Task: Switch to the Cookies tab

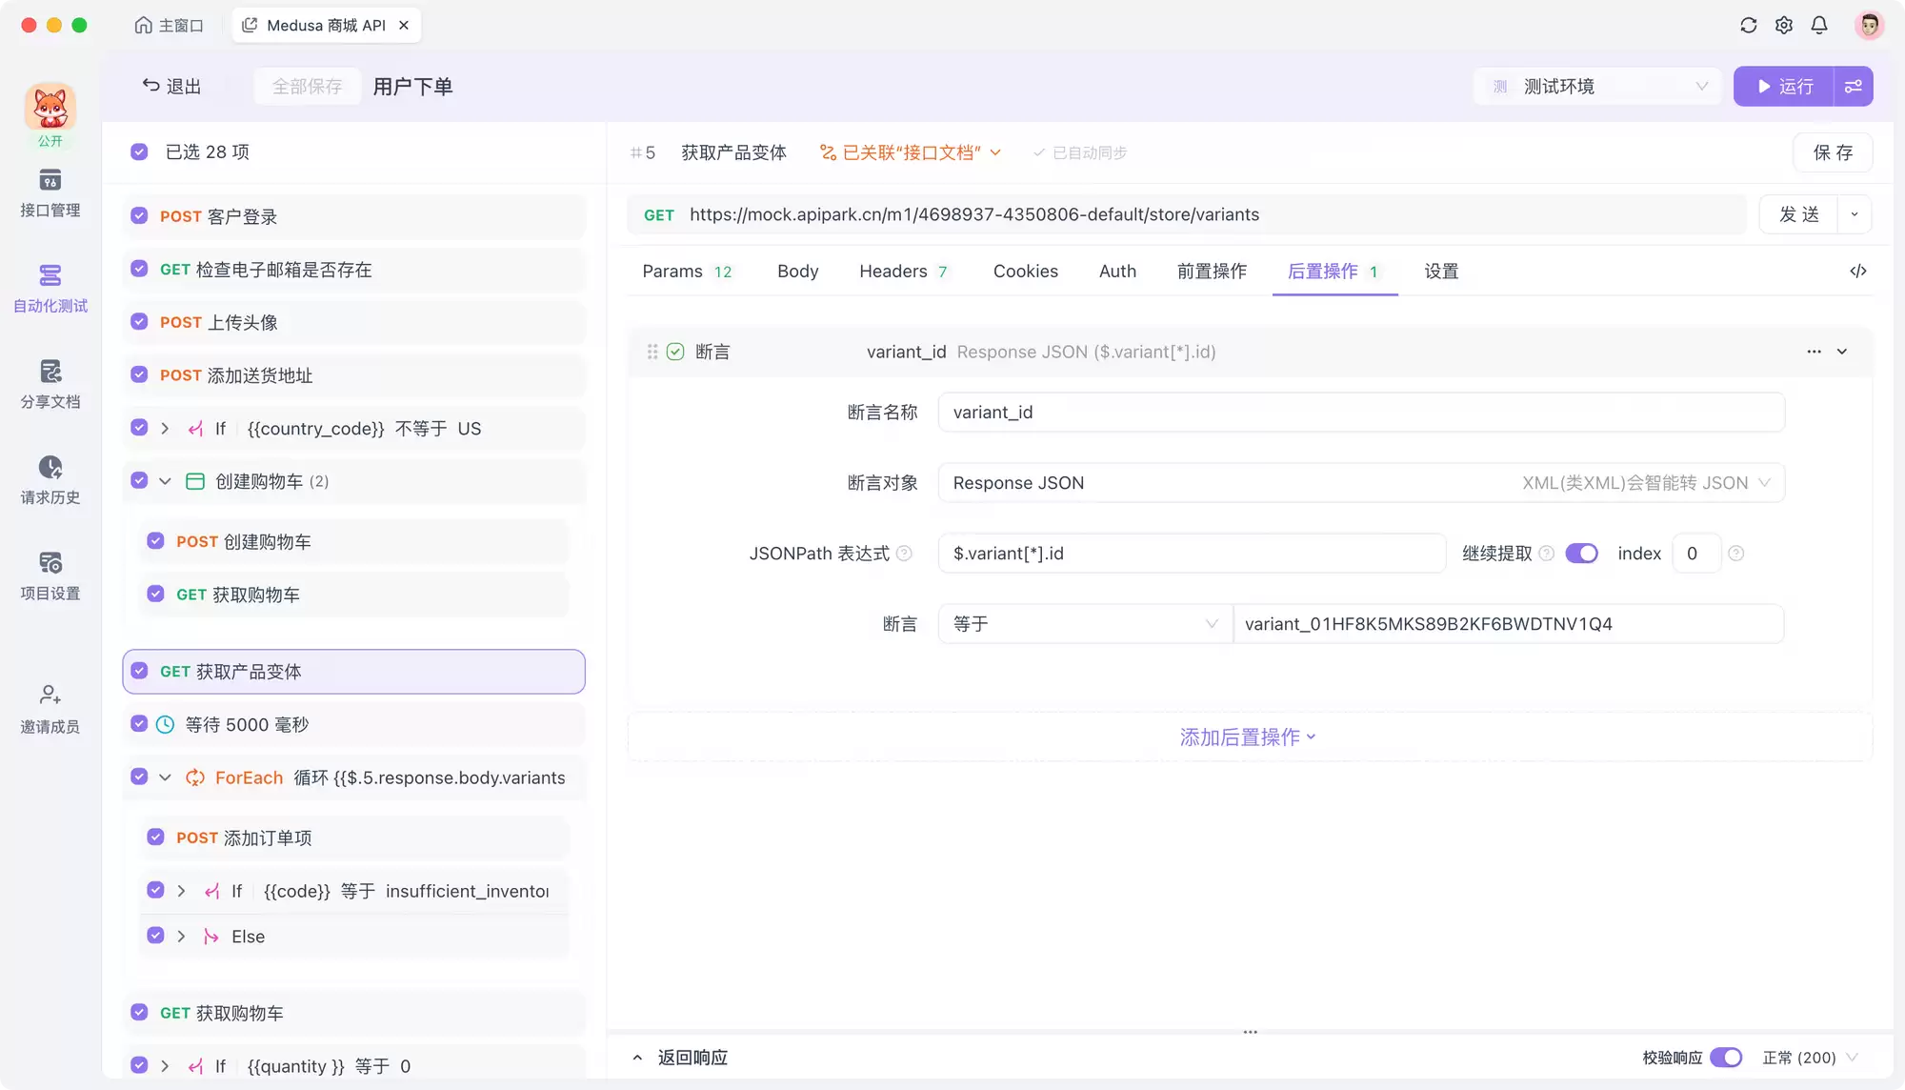Action: coord(1025,272)
